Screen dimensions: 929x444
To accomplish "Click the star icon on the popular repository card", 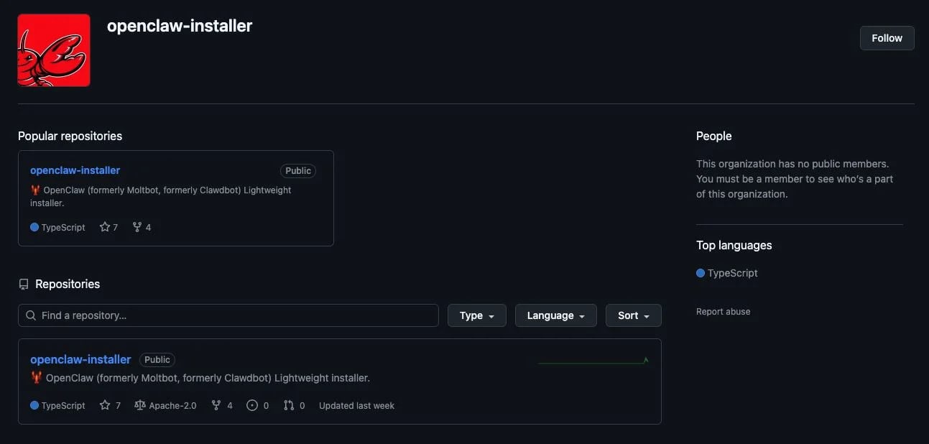I will coord(103,226).
